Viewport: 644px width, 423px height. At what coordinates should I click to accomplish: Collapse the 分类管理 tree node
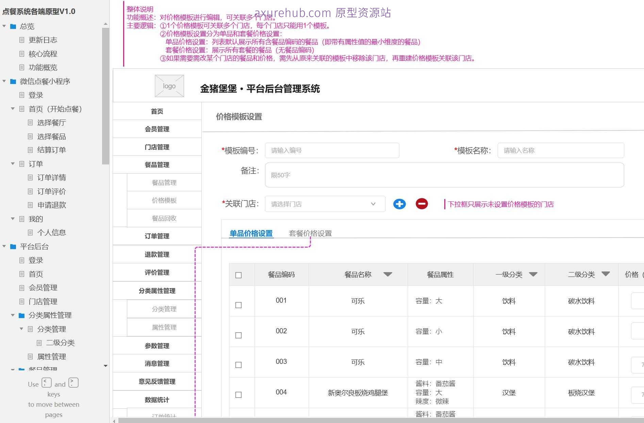coord(21,329)
